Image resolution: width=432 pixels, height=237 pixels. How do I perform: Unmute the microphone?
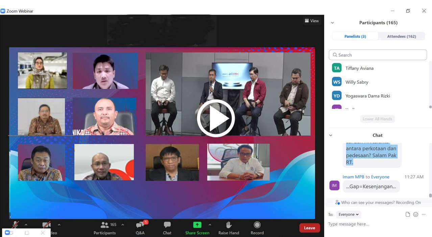click(x=15, y=225)
